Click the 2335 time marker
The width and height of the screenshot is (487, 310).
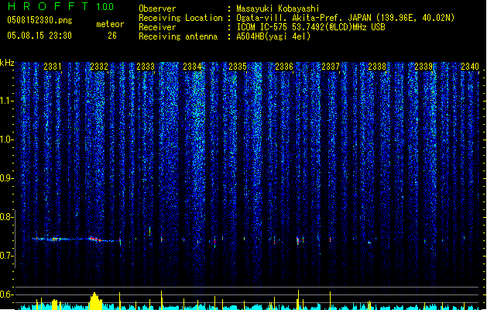238,66
